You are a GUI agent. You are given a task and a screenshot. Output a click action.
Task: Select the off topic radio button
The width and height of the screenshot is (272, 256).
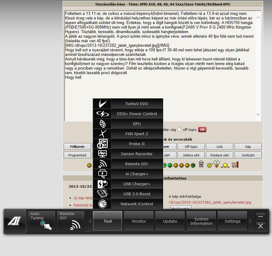(180, 130)
